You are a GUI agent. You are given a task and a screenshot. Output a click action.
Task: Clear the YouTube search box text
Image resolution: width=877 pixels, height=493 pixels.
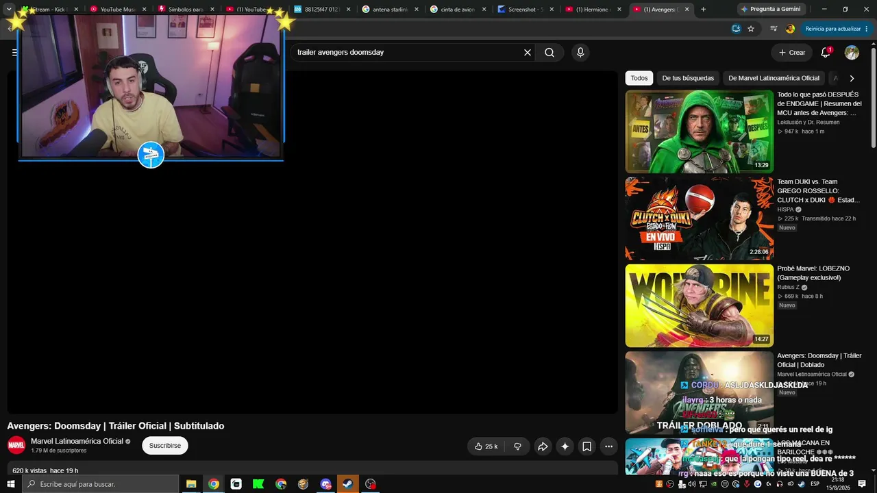click(x=528, y=53)
